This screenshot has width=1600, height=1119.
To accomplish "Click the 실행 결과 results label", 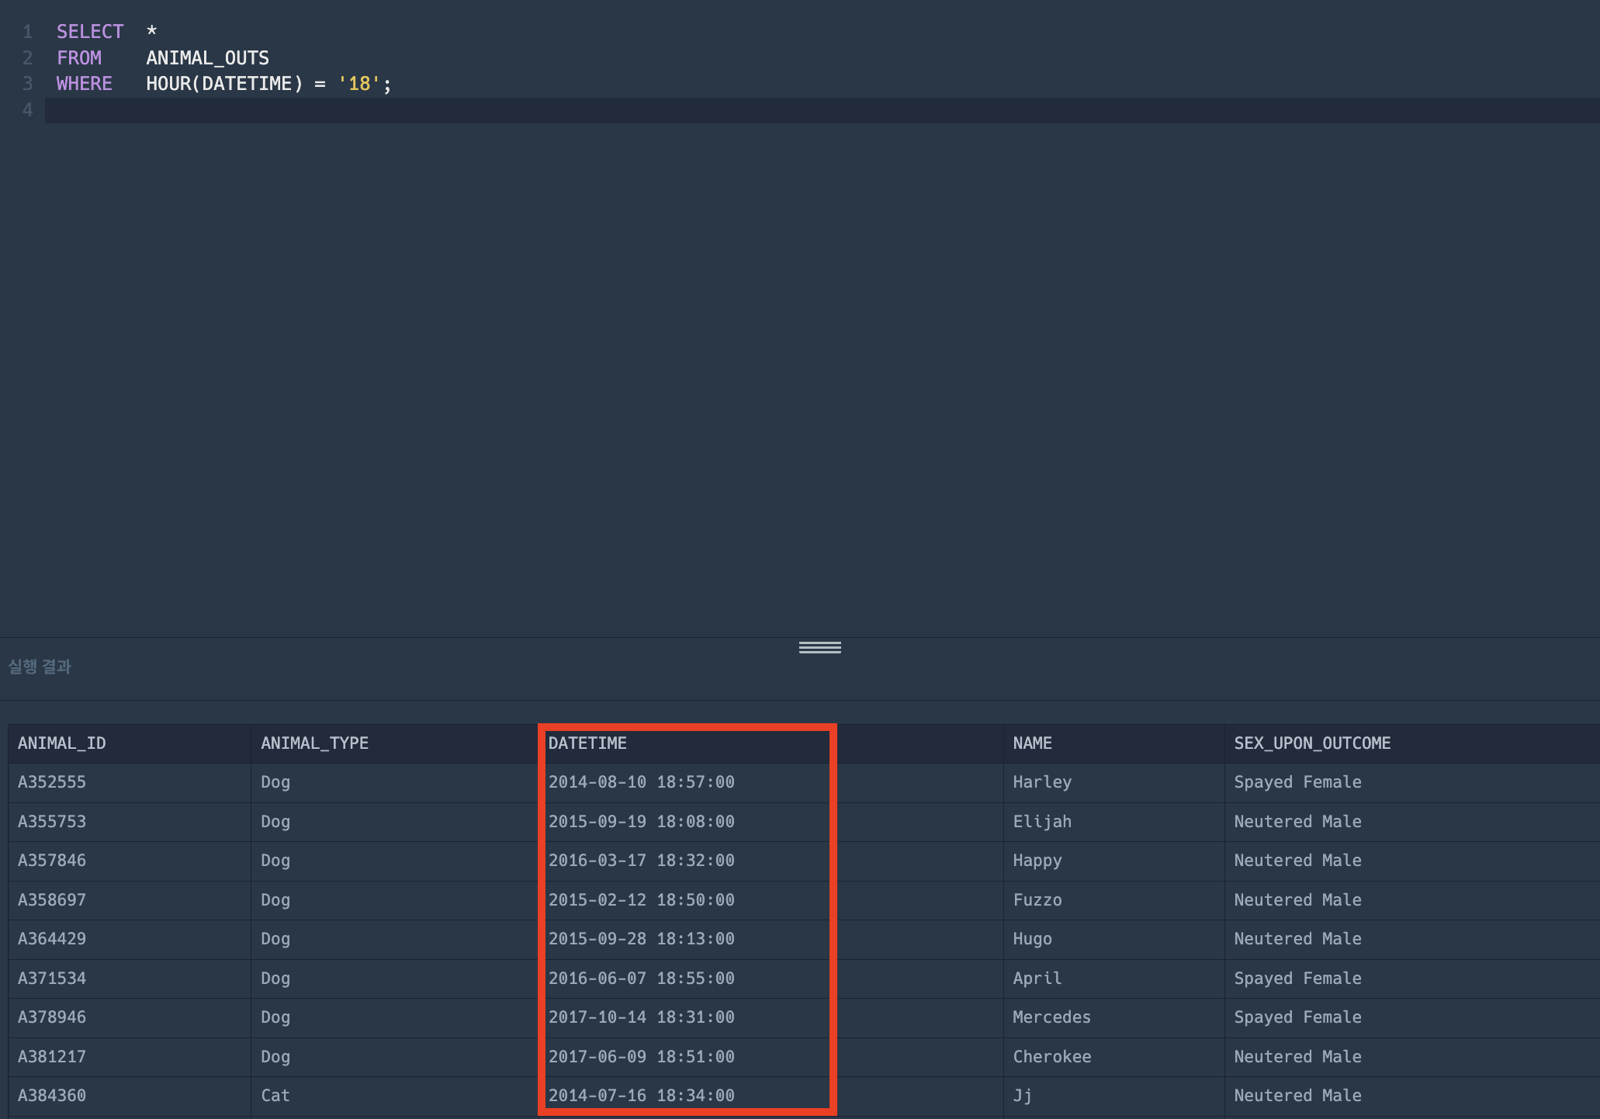I will pyautogui.click(x=40, y=667).
